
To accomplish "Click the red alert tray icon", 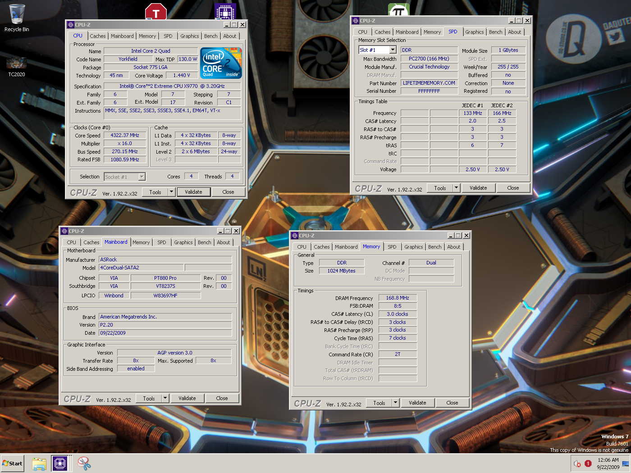I will coord(588,463).
